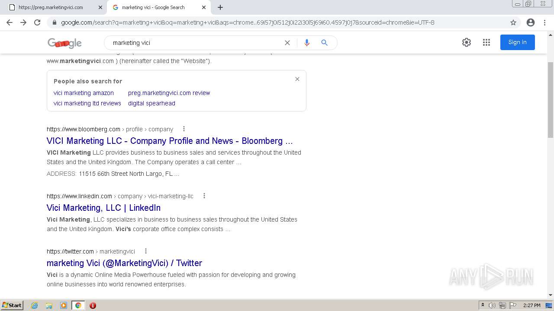Launch Internet Explorer from taskbar
The width and height of the screenshot is (554, 311).
coord(35,305)
